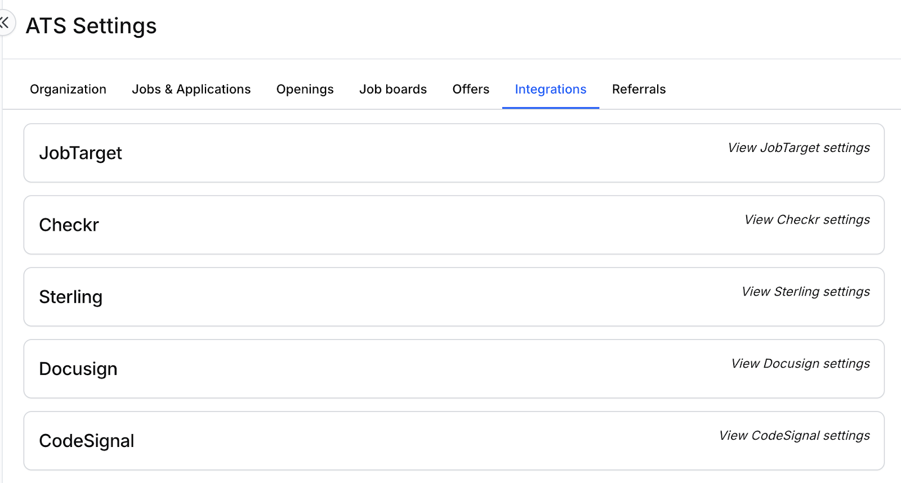Open the Offers tab

[x=471, y=90]
